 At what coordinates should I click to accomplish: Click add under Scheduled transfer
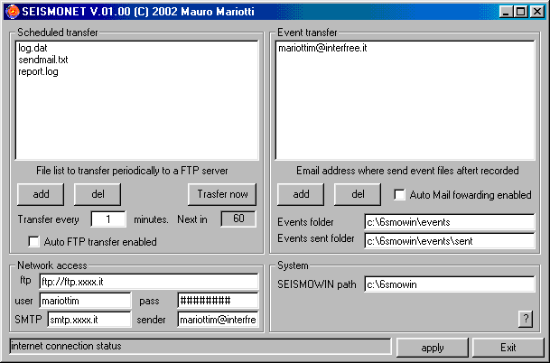(41, 194)
